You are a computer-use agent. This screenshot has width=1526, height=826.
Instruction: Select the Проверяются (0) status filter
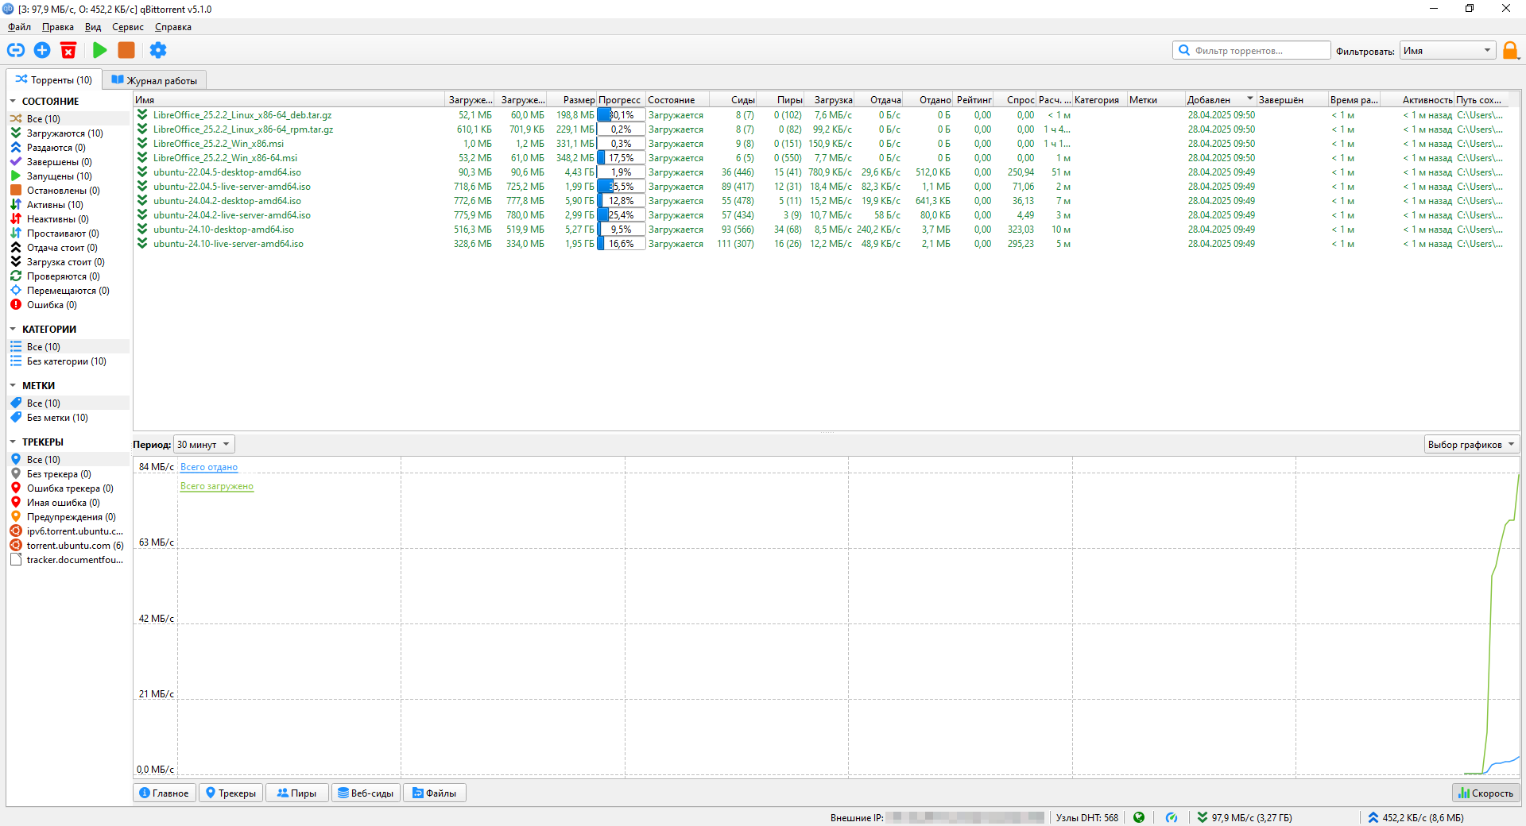click(x=68, y=276)
